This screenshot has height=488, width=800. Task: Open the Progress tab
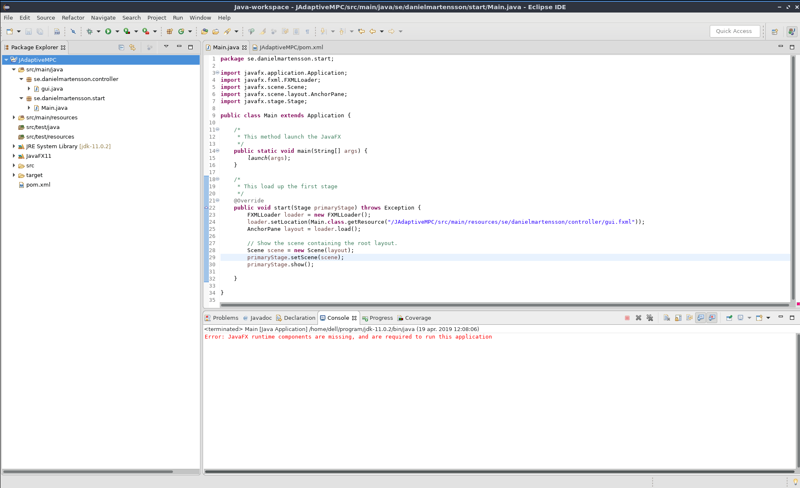click(x=378, y=318)
